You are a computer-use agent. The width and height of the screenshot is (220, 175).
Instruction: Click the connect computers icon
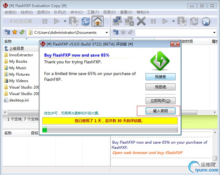coord(117,21)
